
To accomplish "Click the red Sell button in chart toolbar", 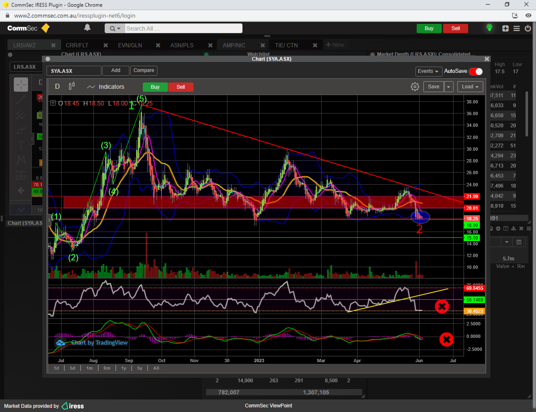I will [180, 87].
